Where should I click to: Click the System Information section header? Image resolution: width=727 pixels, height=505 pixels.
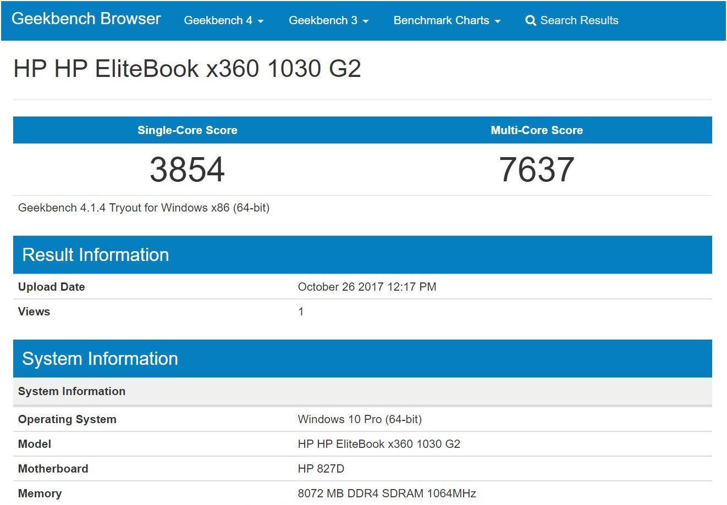[x=100, y=358]
